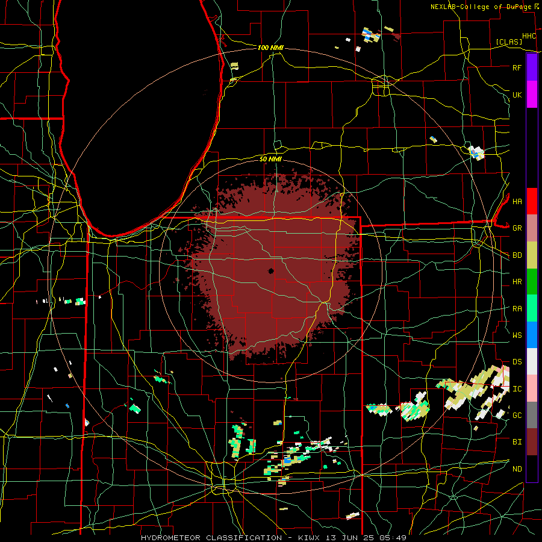Click the 50 NMI range ring label

270,159
